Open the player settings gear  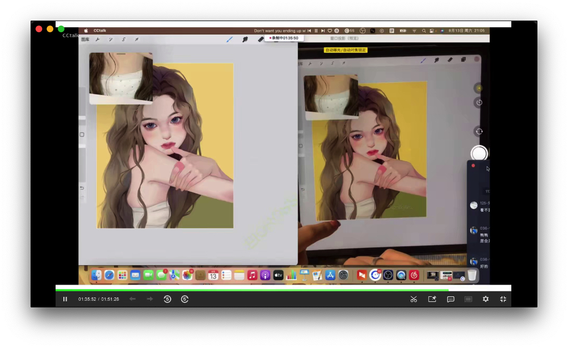pos(486,299)
